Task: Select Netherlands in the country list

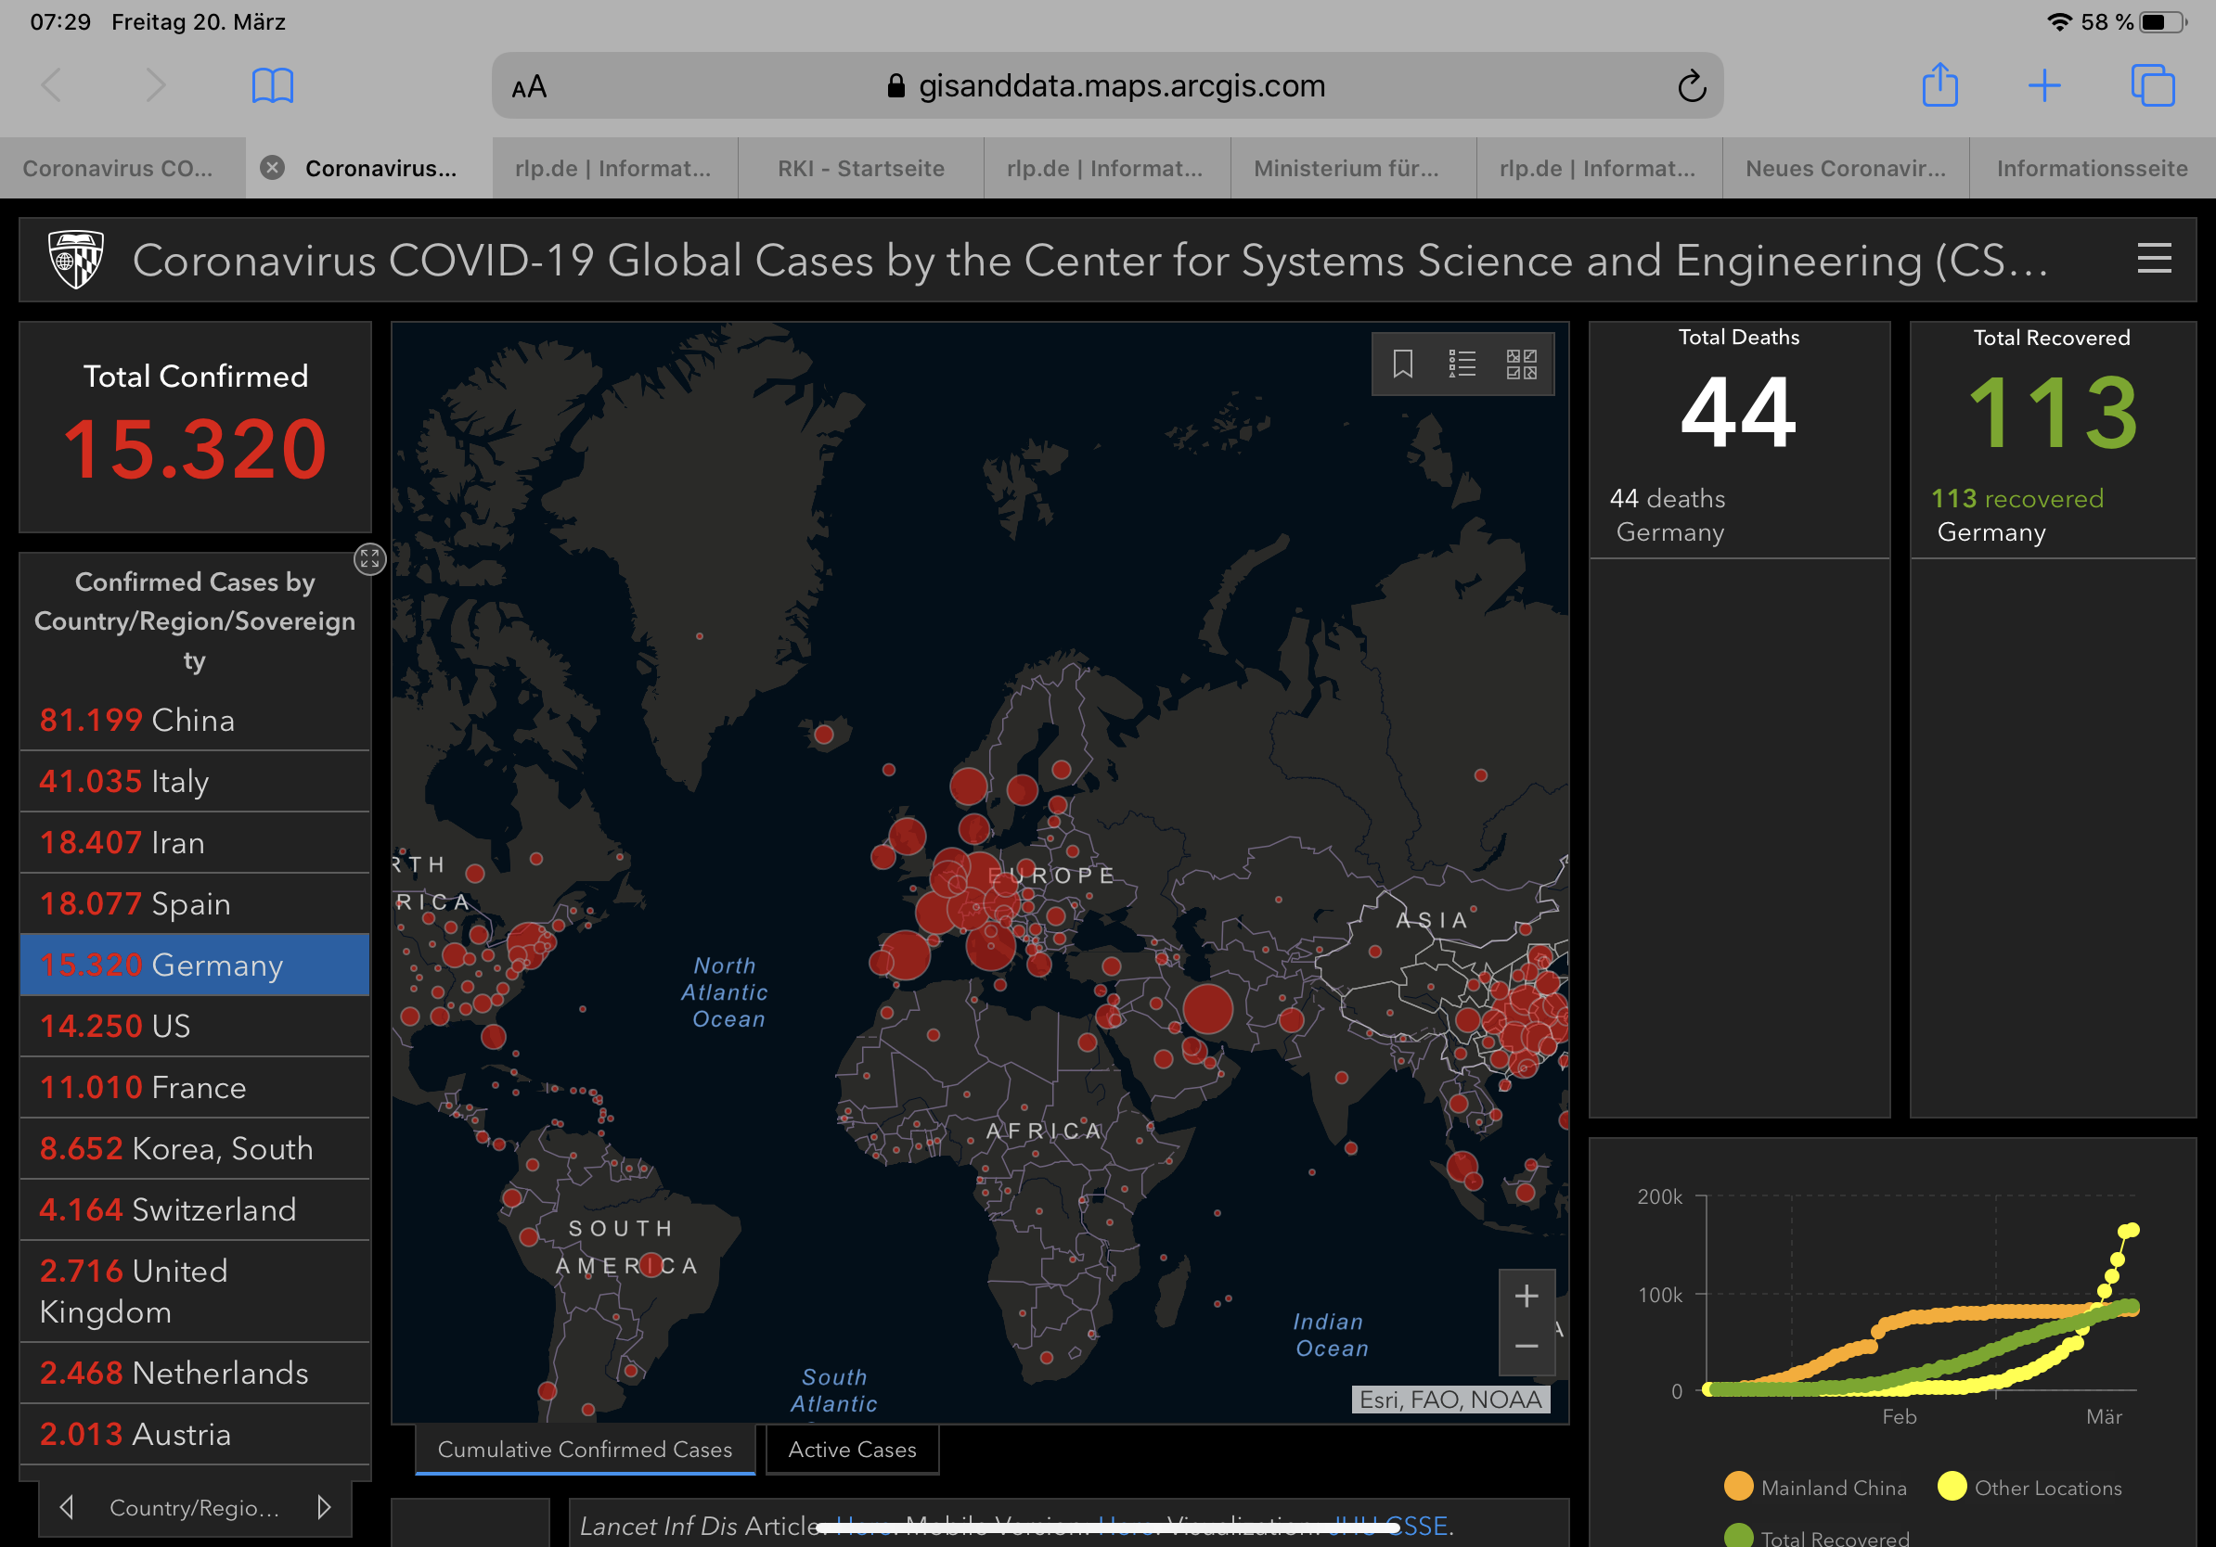Action: [195, 1373]
